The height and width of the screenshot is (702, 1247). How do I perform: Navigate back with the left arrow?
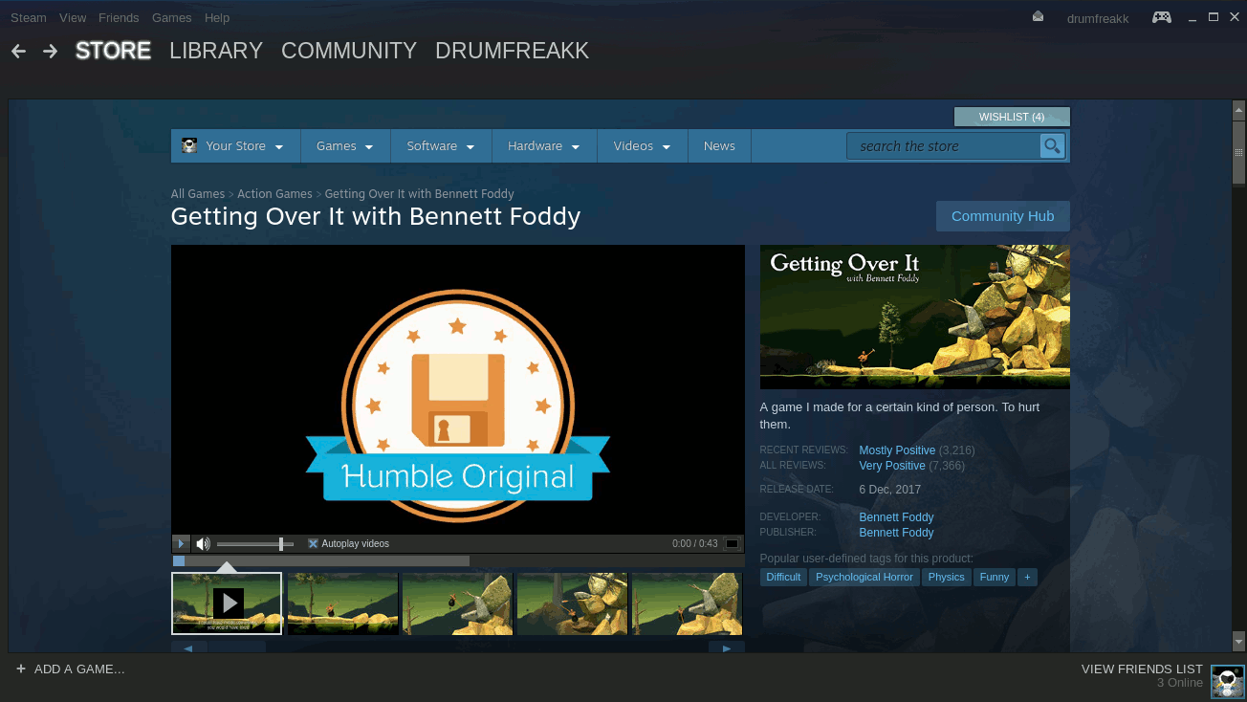(17, 51)
